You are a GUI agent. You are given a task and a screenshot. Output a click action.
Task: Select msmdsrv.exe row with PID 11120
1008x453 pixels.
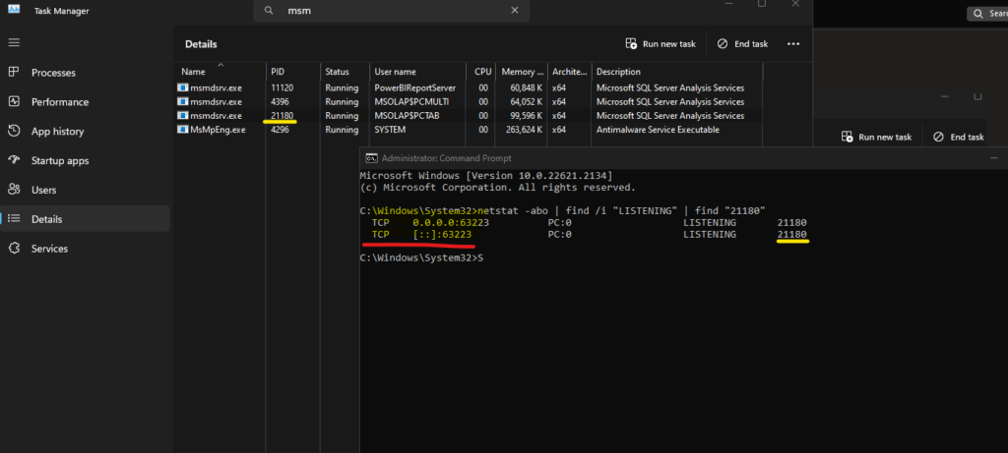(x=470, y=87)
